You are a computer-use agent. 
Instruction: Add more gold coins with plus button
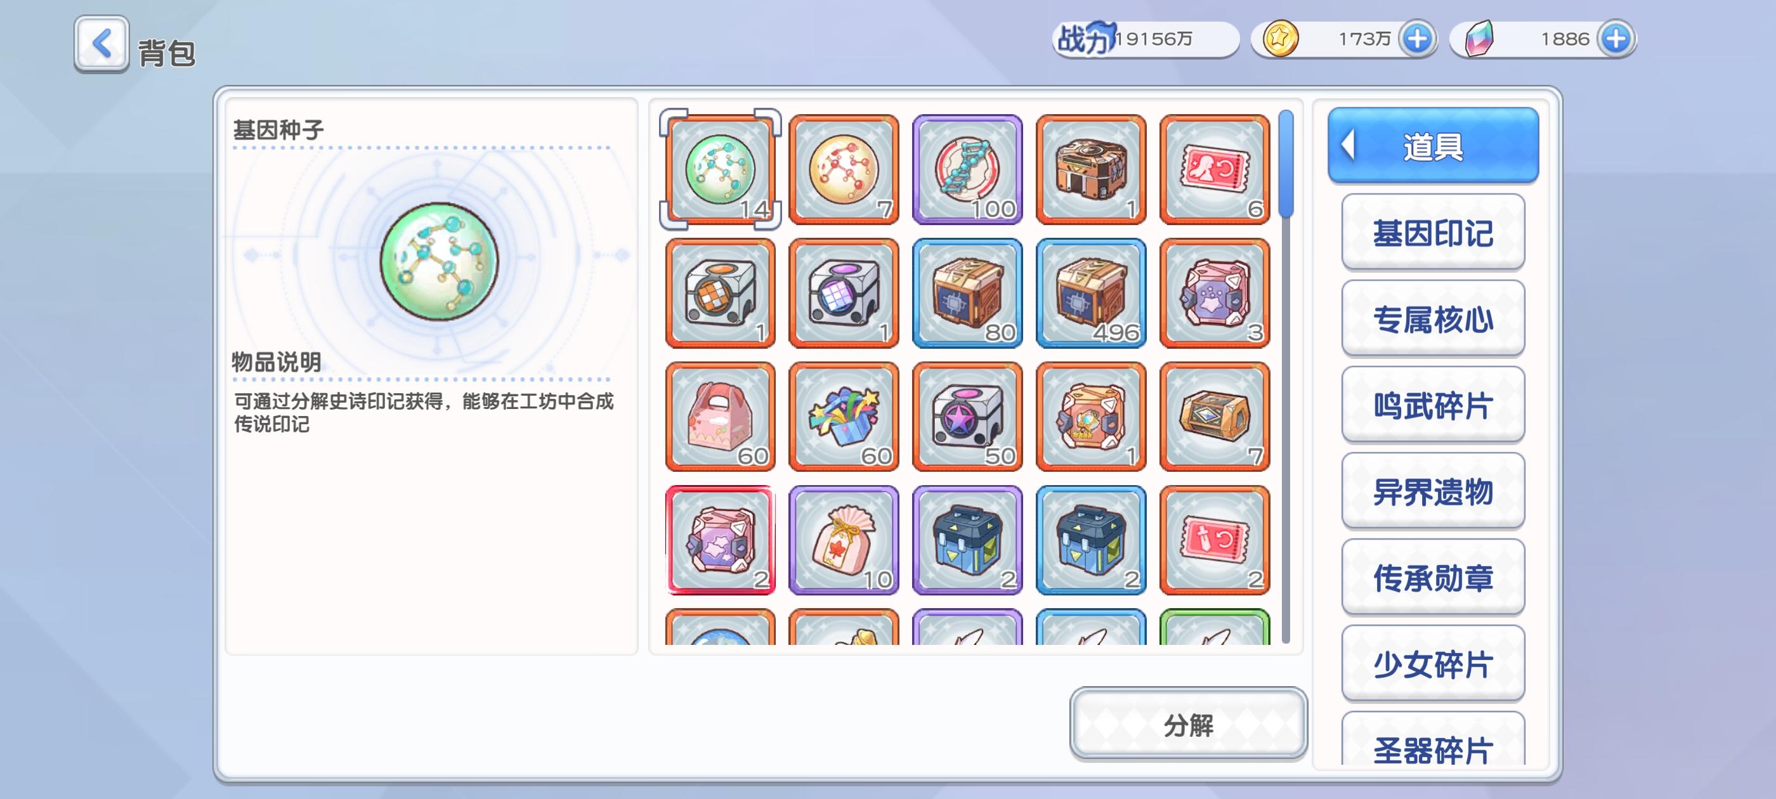tap(1418, 39)
